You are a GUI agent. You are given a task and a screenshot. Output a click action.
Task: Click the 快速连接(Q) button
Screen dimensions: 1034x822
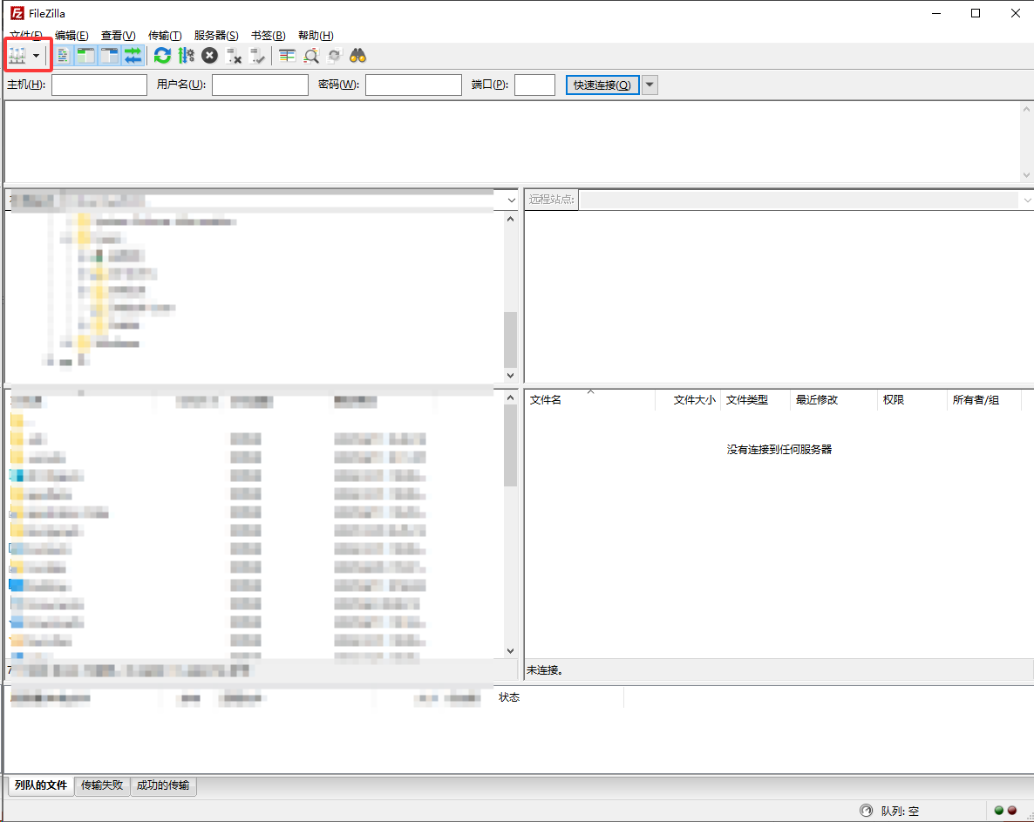[602, 85]
